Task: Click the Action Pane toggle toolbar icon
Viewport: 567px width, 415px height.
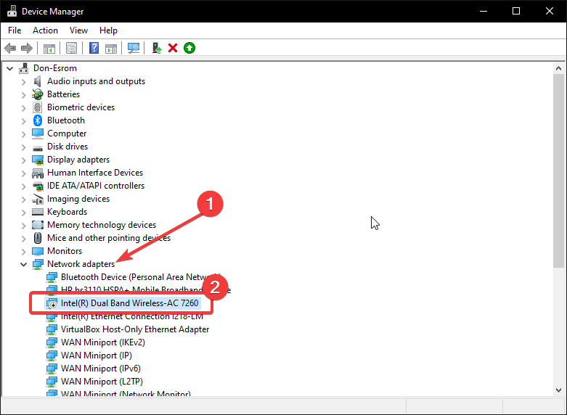Action: [x=111, y=48]
